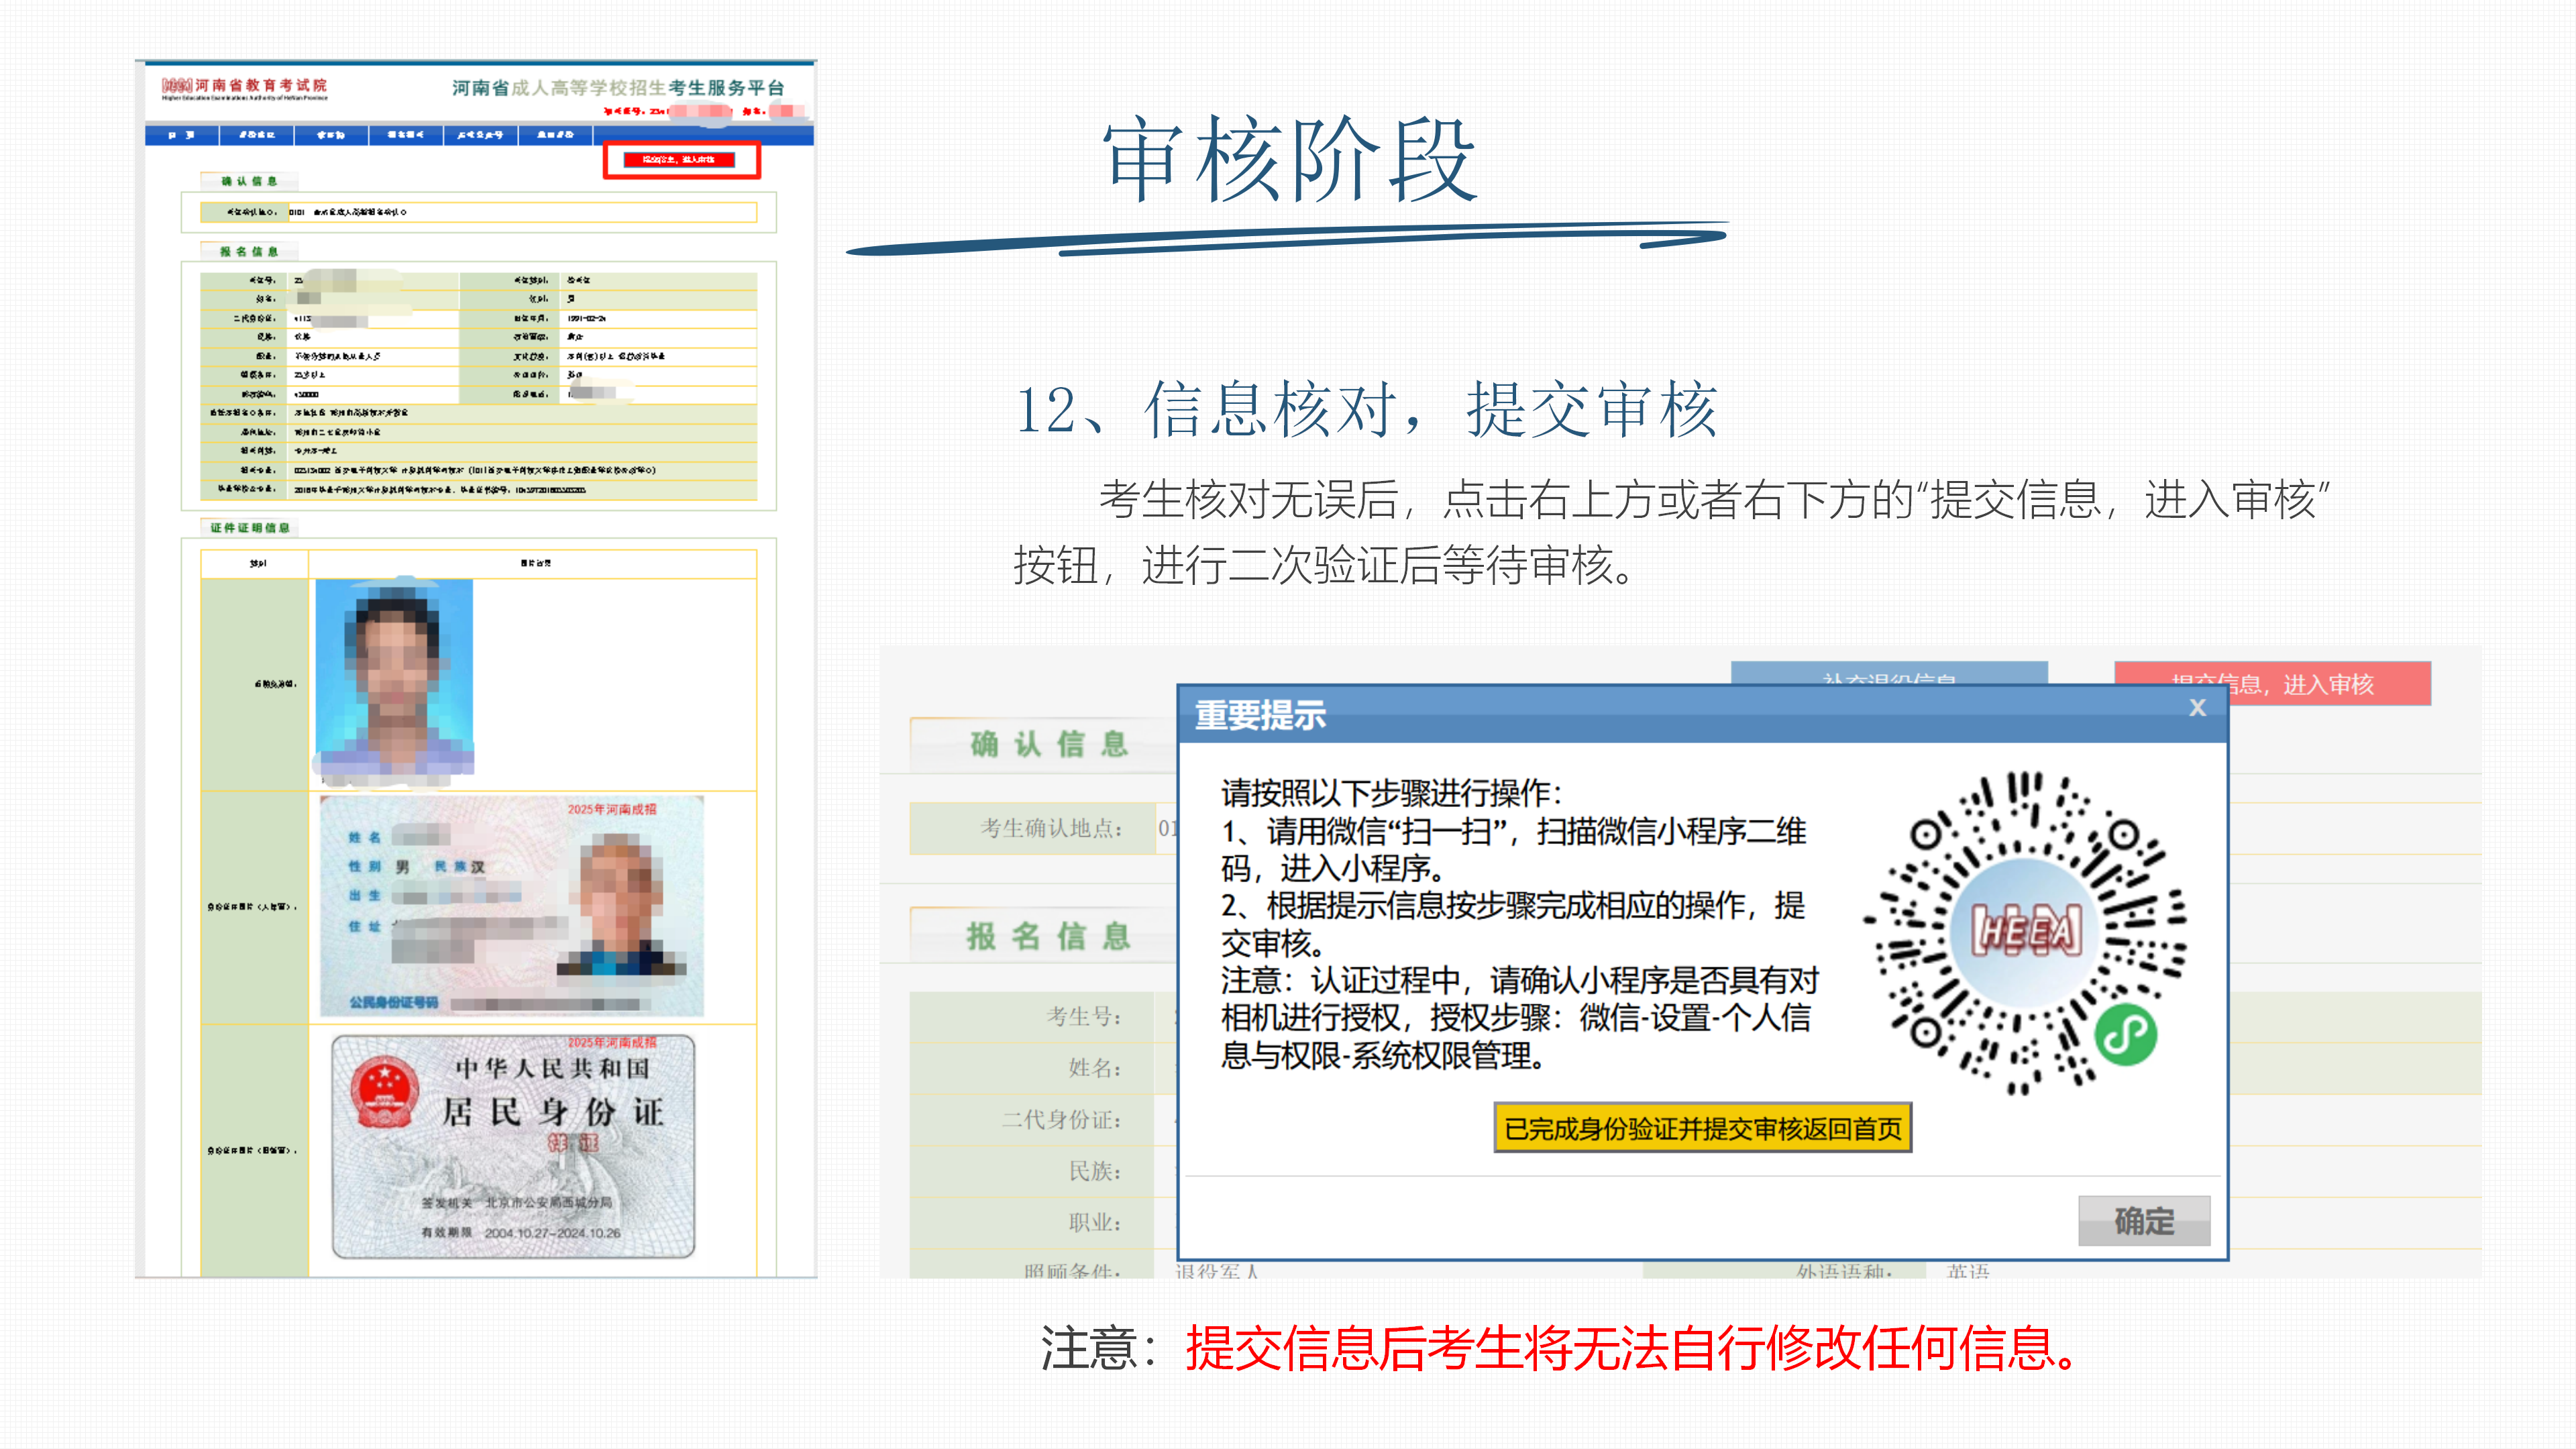Click the 河南省成人高等学校招生考生服务平台 title banner
Screen dimensions: 2576x1449
[x=618, y=88]
